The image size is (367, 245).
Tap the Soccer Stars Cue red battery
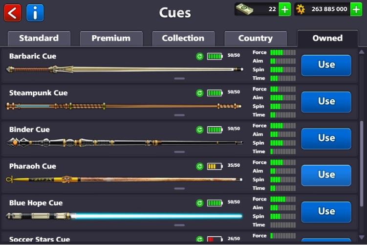pyautogui.click(x=215, y=239)
